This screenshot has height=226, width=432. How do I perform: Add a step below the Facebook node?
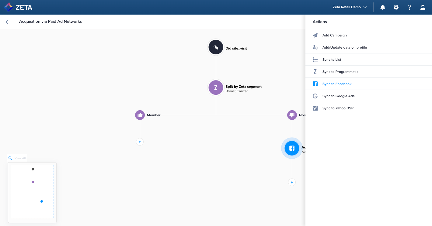pos(292,182)
